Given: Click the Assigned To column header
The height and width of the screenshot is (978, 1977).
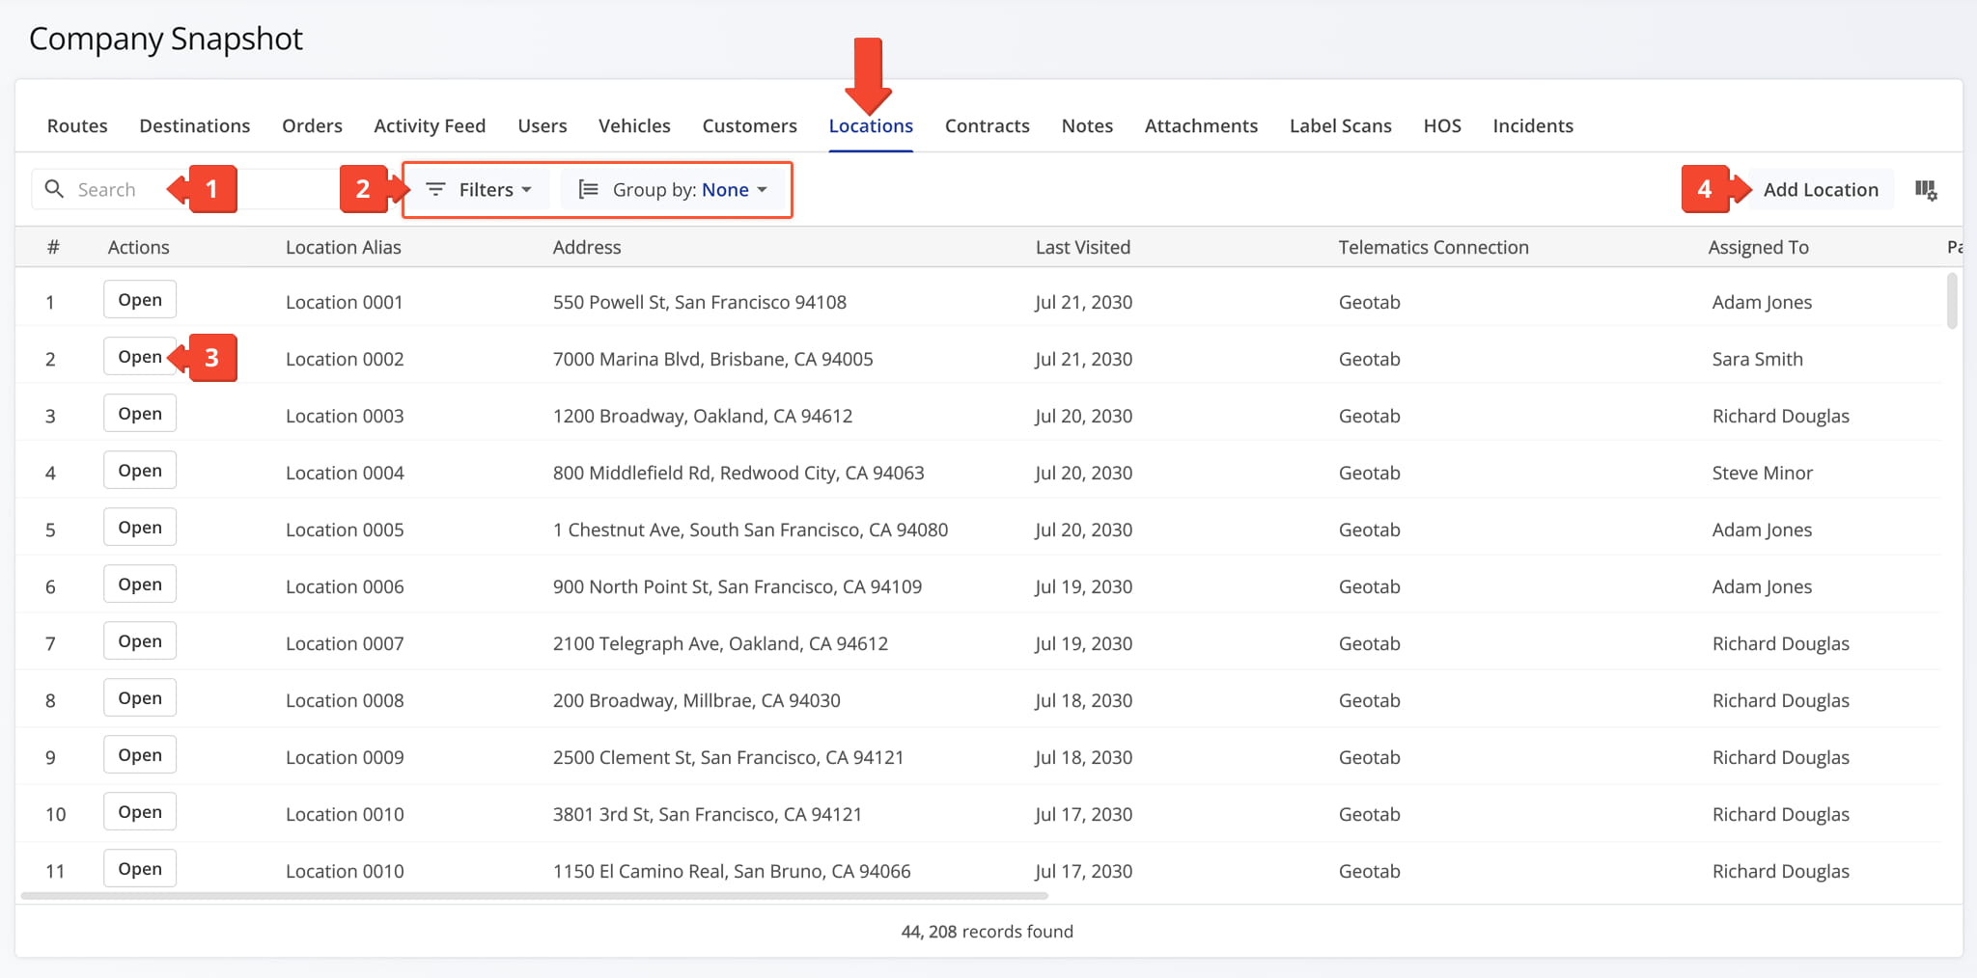Looking at the screenshot, I should tap(1758, 247).
